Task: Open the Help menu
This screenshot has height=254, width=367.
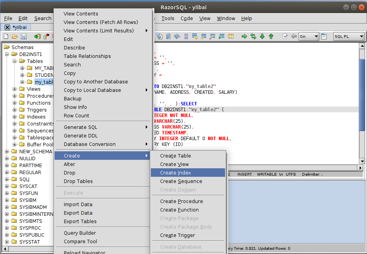Action: [x=246, y=18]
